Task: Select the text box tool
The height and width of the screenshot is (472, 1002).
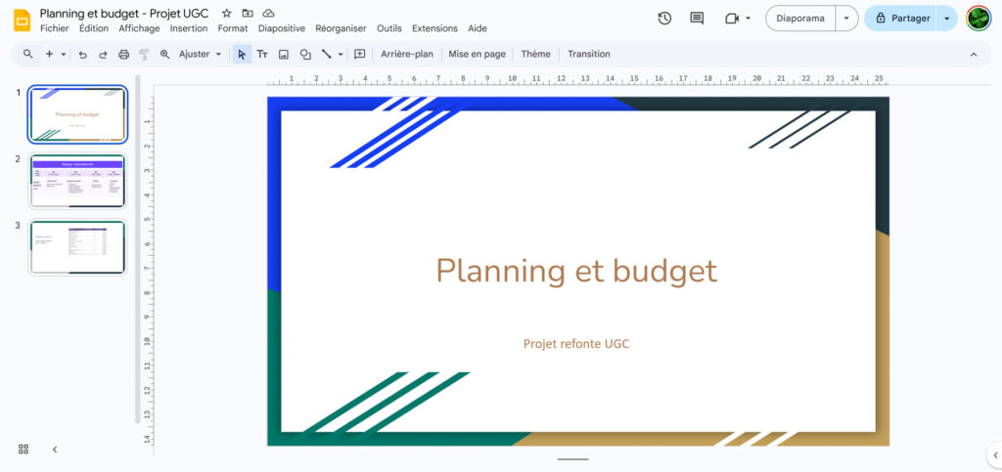Action: [262, 54]
